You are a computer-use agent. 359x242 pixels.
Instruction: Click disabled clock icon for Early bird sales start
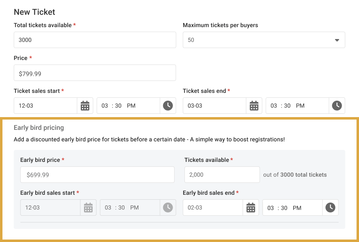tap(168, 207)
